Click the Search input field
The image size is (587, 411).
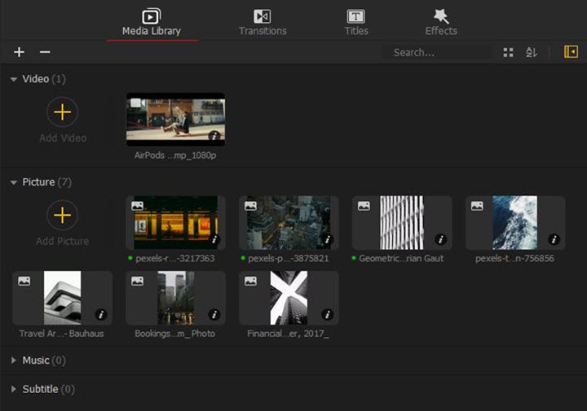tap(436, 52)
